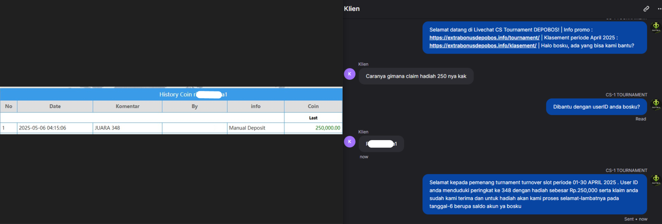Open the extrabonusdepobos tournament promo link
Viewport: 662px width, 224px height.
pyautogui.click(x=484, y=38)
